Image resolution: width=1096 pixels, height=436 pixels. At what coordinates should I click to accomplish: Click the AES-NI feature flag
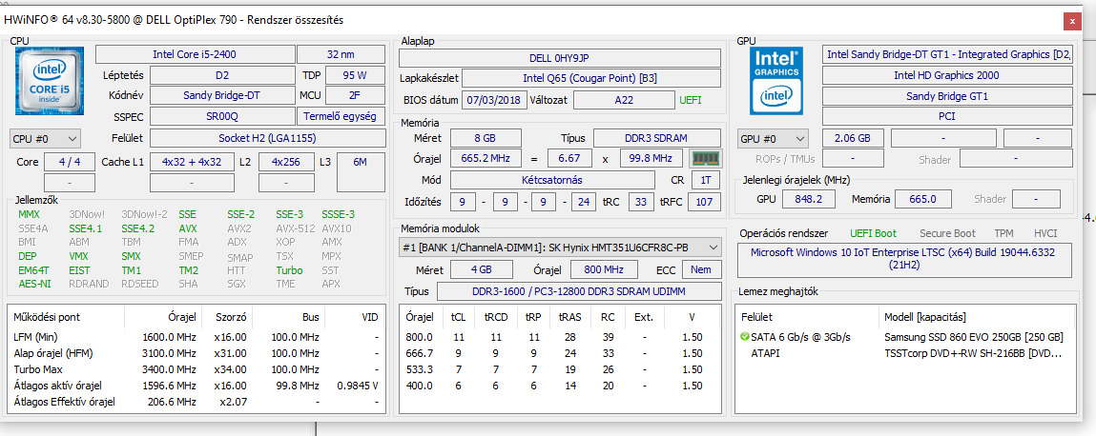pyautogui.click(x=35, y=284)
